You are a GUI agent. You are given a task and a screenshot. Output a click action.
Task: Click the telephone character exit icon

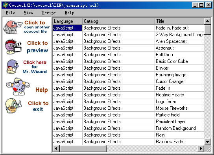click(x=13, y=106)
